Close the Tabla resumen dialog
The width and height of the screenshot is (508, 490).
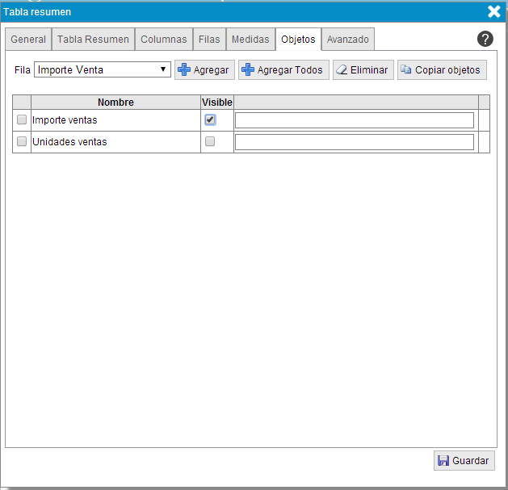pos(493,11)
